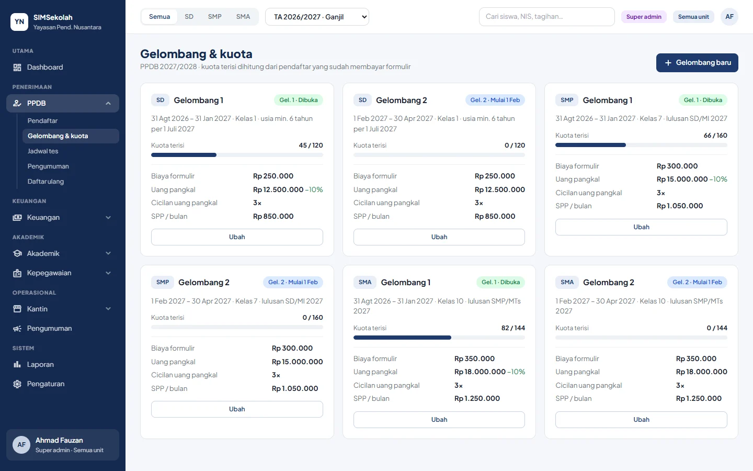Click the Pengaturan gear icon
This screenshot has width=753, height=471.
(17, 384)
